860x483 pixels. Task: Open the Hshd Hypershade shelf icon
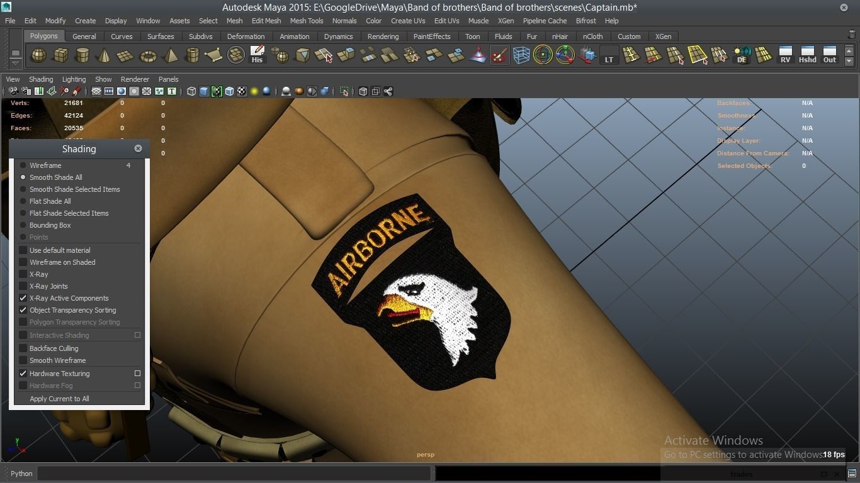807,55
